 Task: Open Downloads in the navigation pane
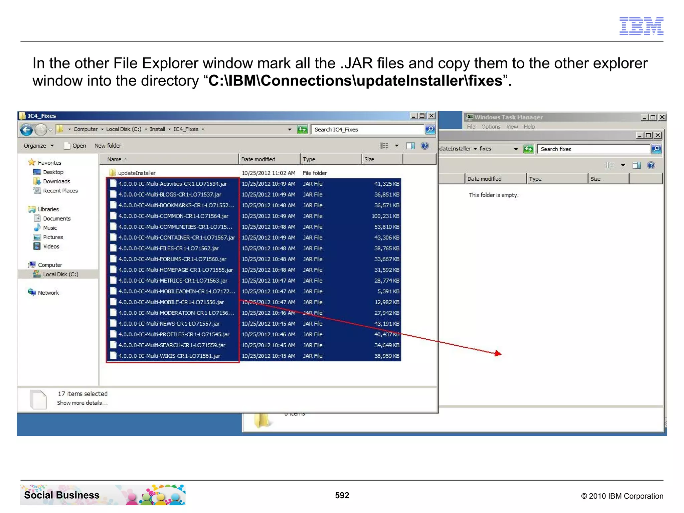coord(56,181)
